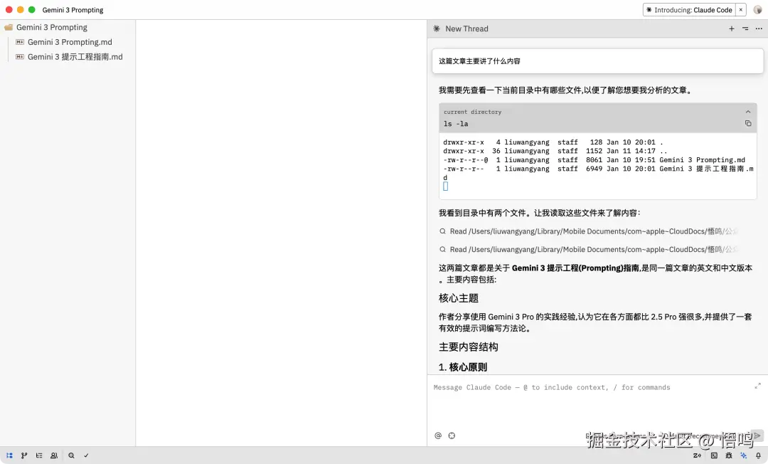Click the second Read /Users/liuwangyang tool call

(x=588, y=249)
